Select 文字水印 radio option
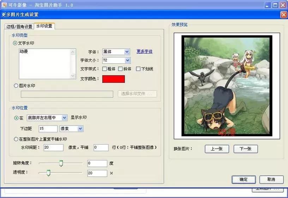 (x=15, y=43)
